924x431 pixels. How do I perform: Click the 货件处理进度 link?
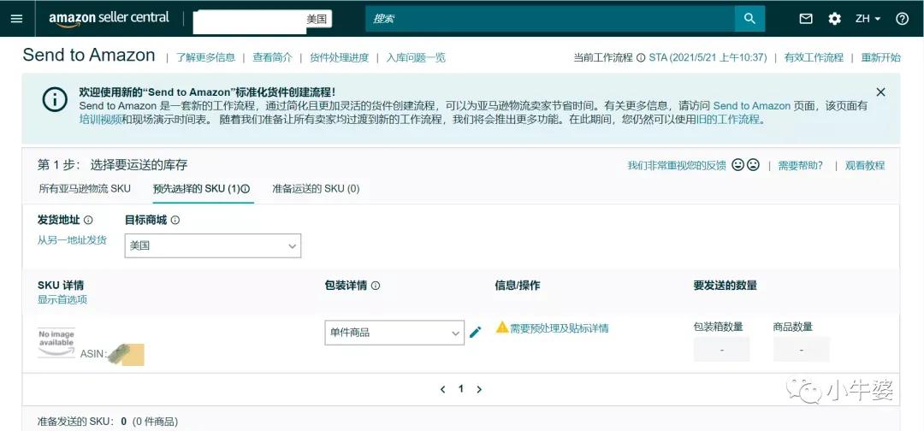coord(340,57)
